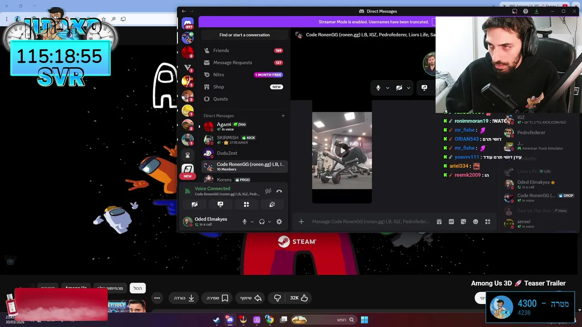Create a new DM with plus icon
Screen dimensions: 582x327
[x=283, y=115]
